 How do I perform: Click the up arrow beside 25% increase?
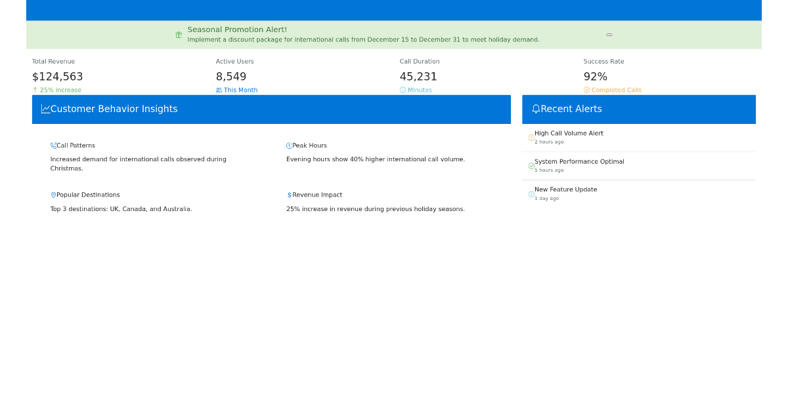(x=34, y=90)
